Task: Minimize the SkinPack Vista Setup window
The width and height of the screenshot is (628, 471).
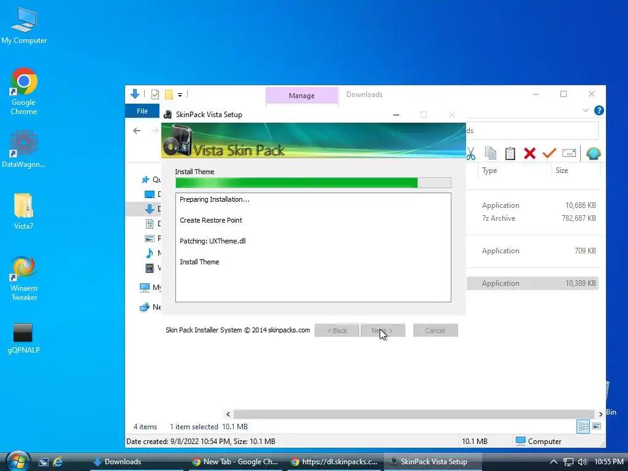Action: (x=396, y=115)
